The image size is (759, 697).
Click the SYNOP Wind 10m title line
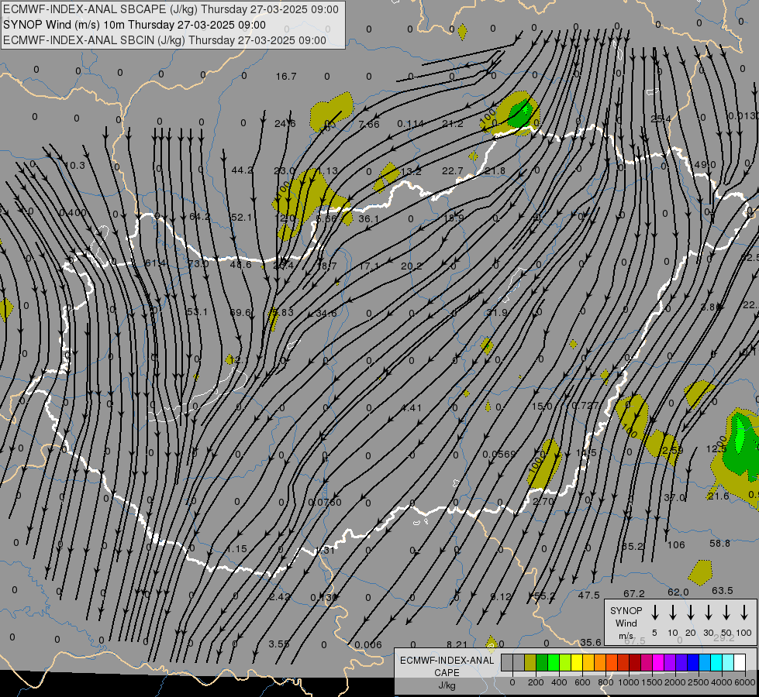pyautogui.click(x=135, y=25)
